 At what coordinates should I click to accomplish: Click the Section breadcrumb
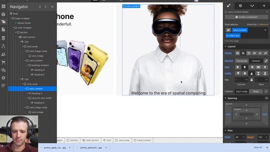point(73,140)
